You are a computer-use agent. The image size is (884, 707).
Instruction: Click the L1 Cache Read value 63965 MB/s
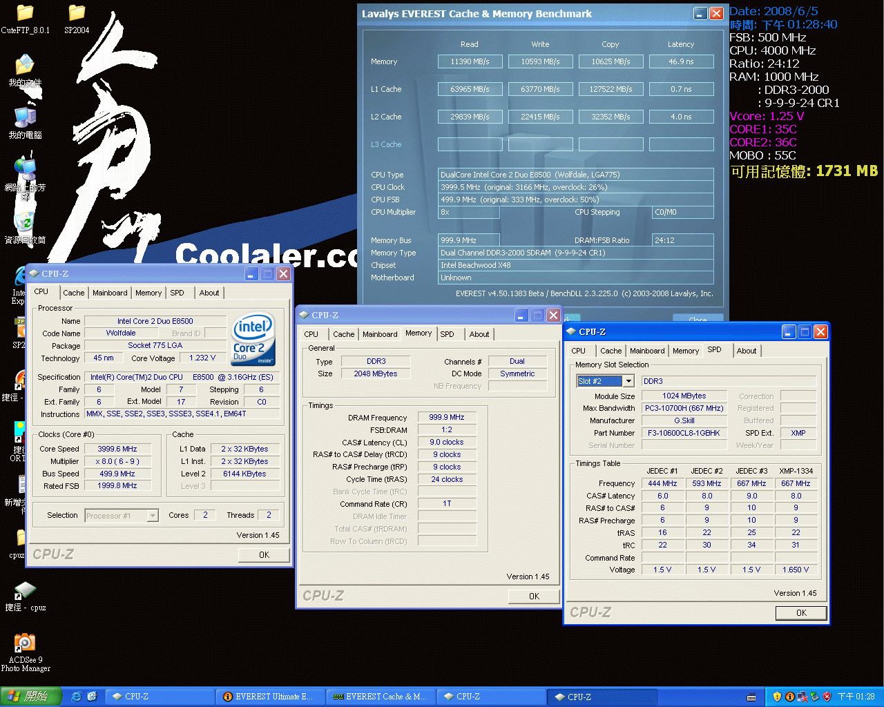(470, 89)
